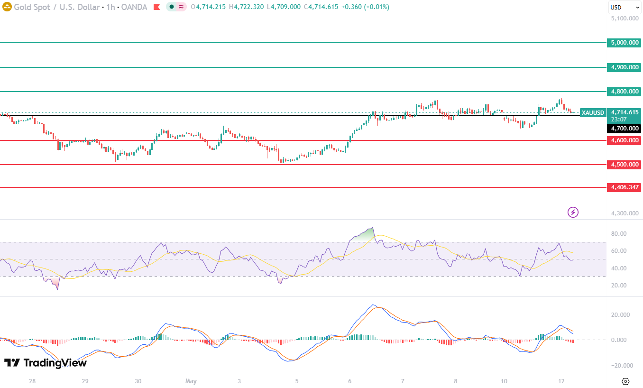Image resolution: width=643 pixels, height=388 pixels.
Task: Click the current price label with 23:07 countdown
Action: click(624, 116)
